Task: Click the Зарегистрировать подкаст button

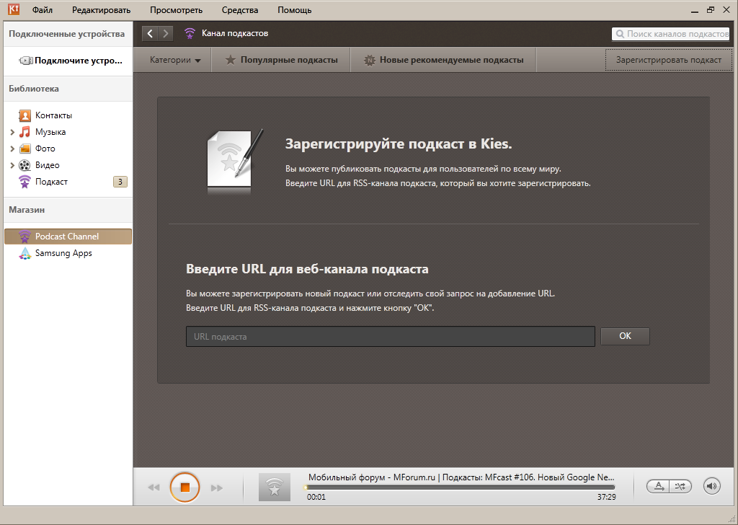Action: (668, 60)
